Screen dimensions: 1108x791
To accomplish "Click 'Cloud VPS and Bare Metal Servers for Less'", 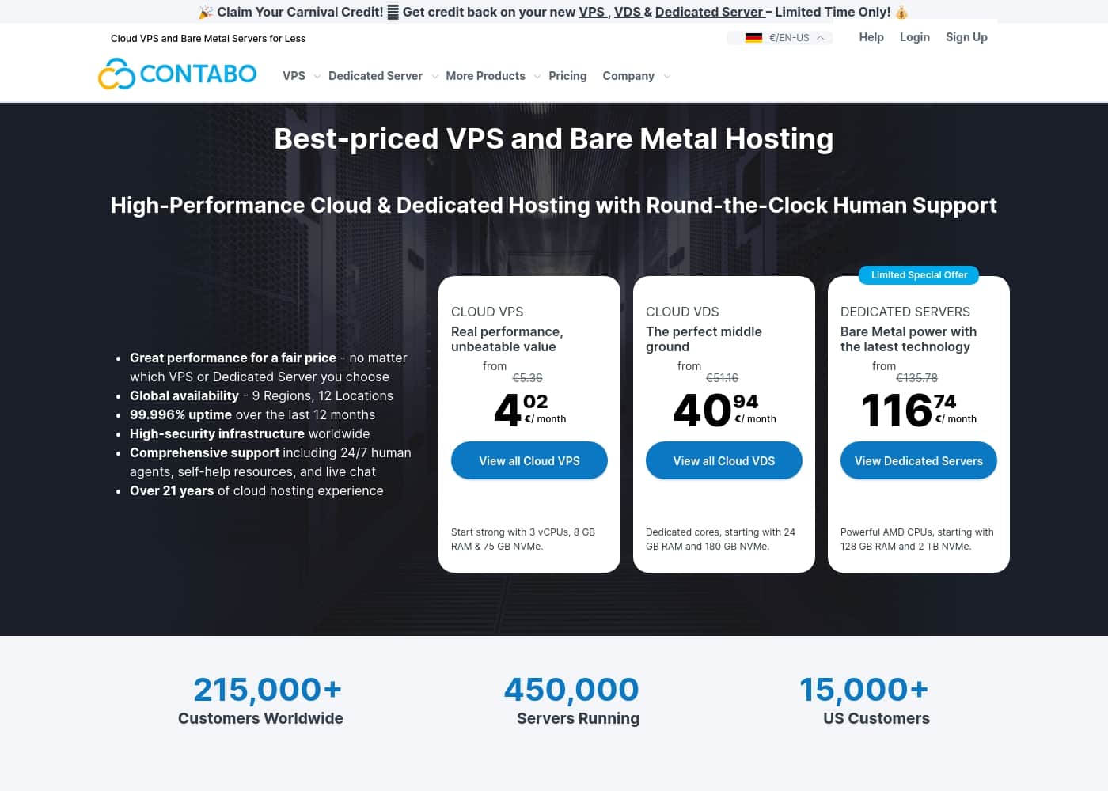I will 208,38.
